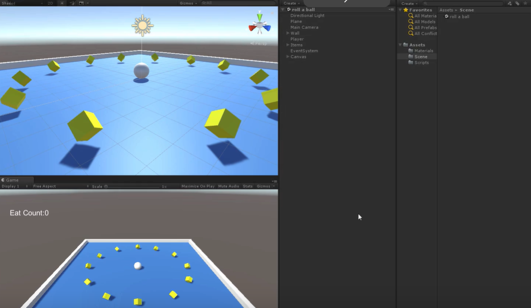The image size is (531, 308).
Task: Click the Stats button in Game view
Action: click(x=248, y=186)
